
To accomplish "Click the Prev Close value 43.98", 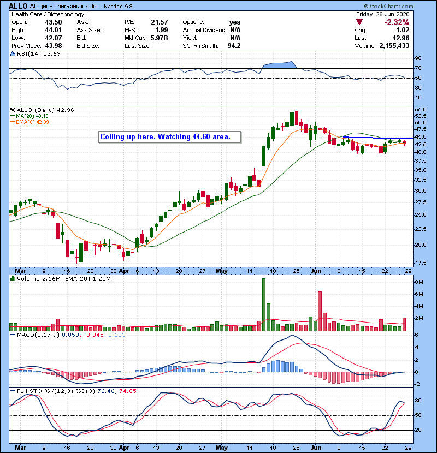I will click(x=53, y=46).
